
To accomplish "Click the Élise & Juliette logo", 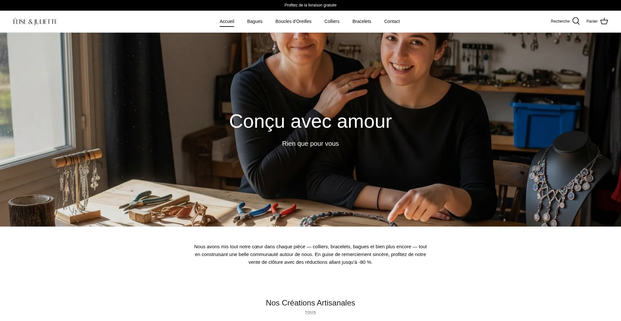I will pyautogui.click(x=35, y=22).
